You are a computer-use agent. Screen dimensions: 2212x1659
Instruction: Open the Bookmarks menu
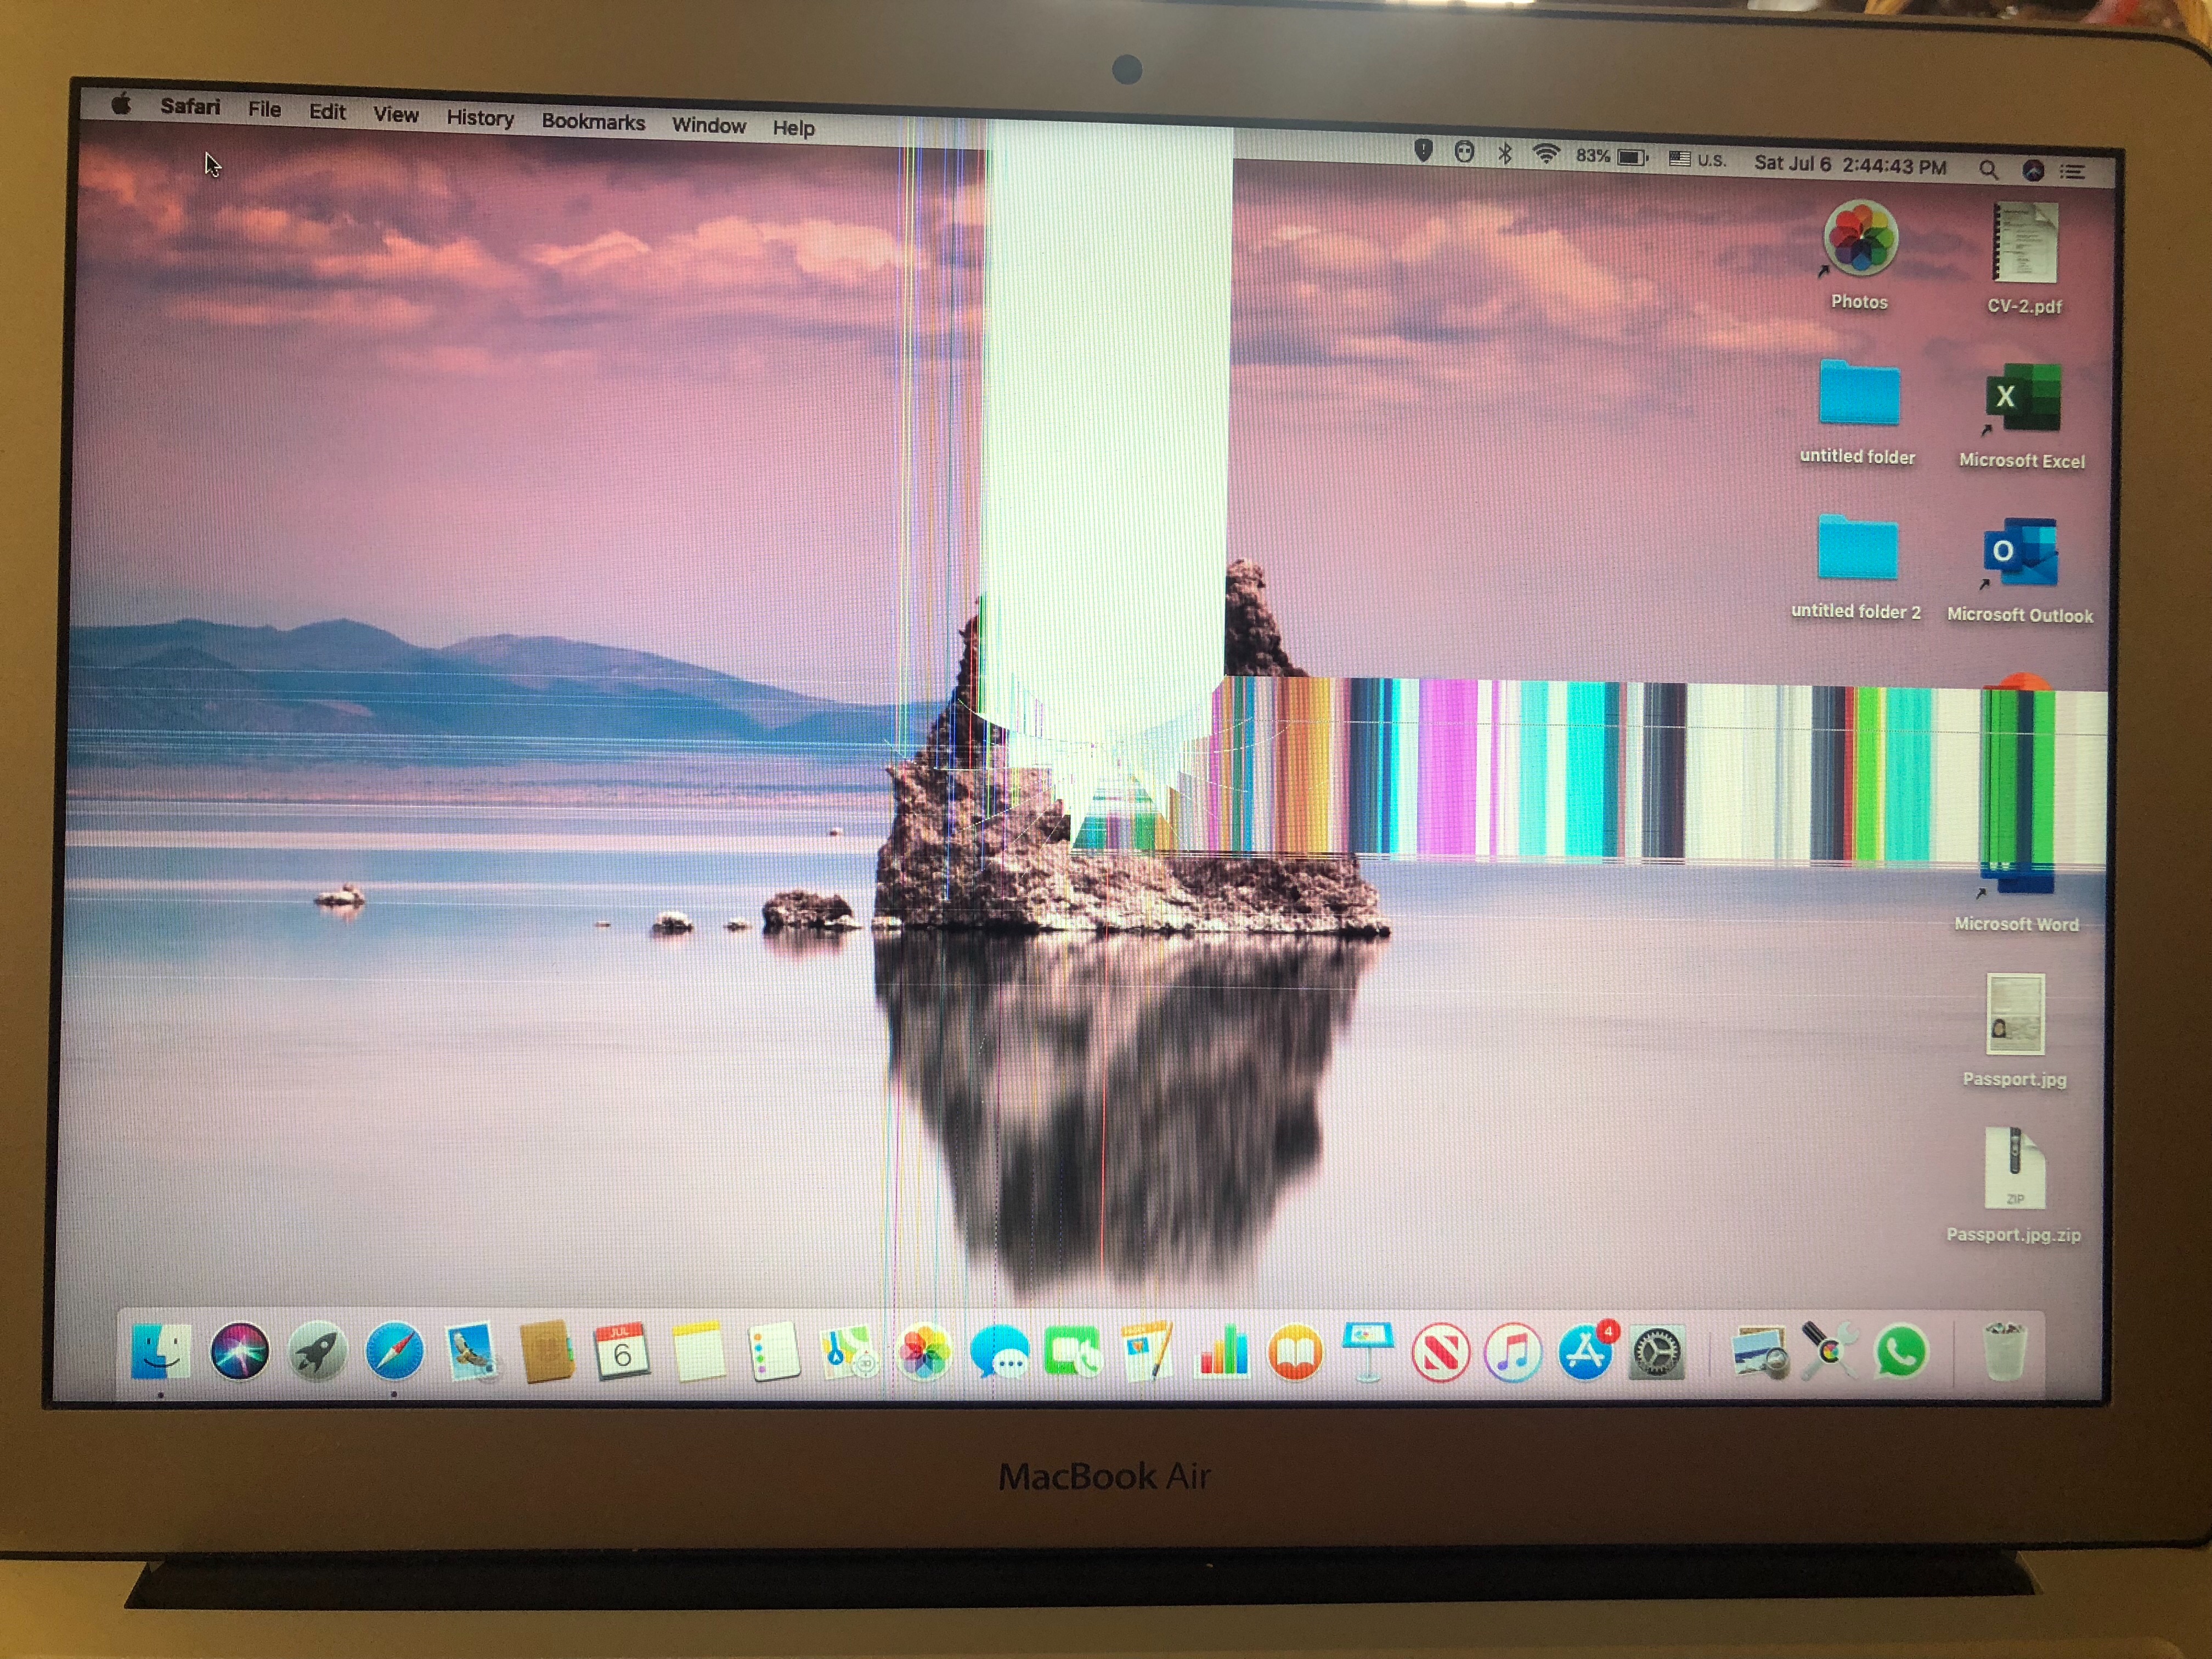593,122
